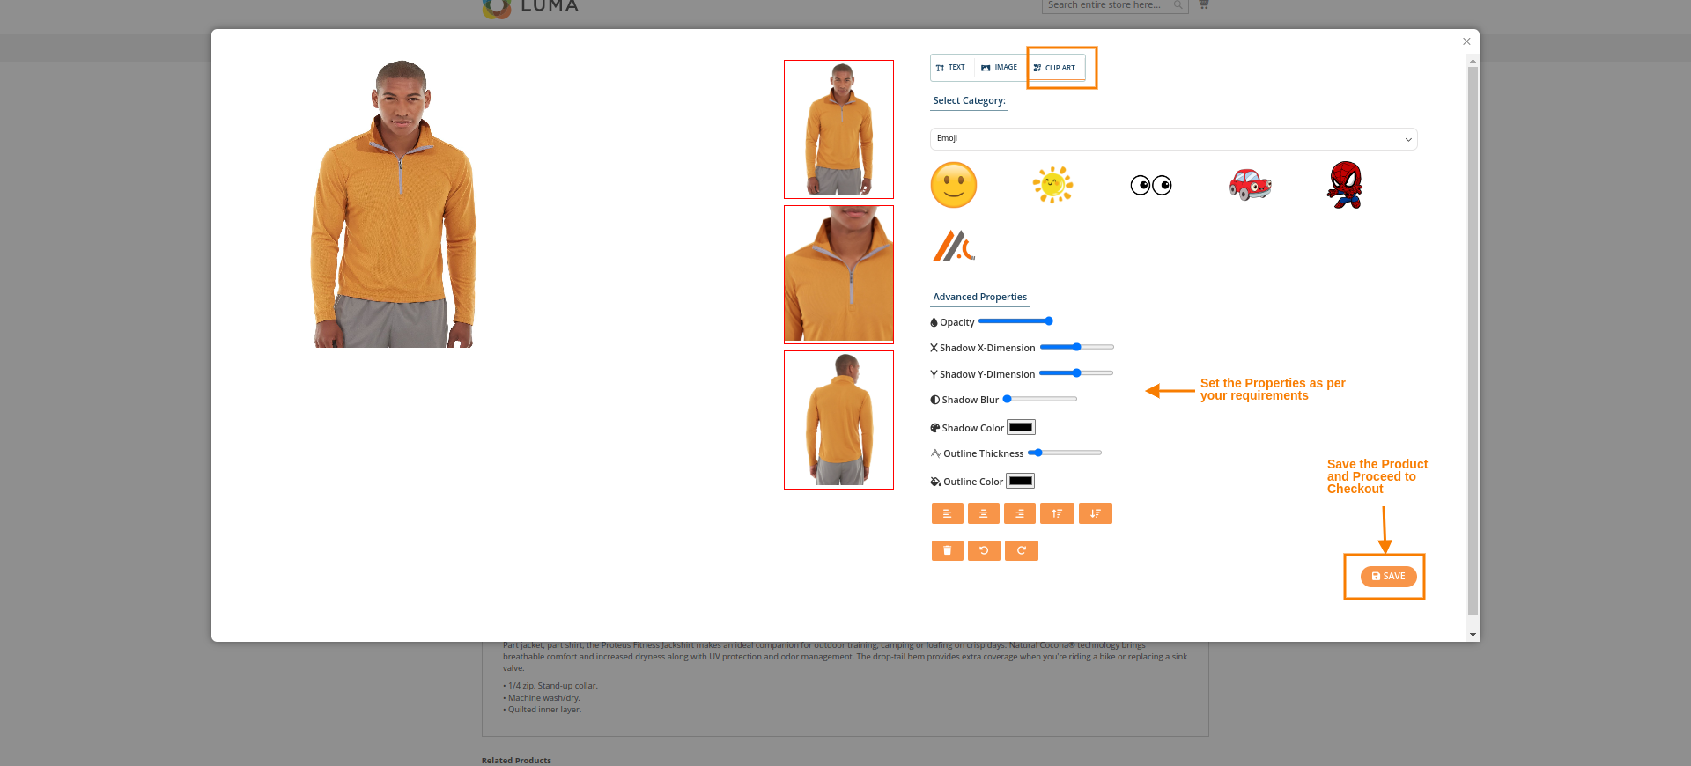Select the orange slanted logo clip art
This screenshot has height=766, width=1691.
(954, 246)
